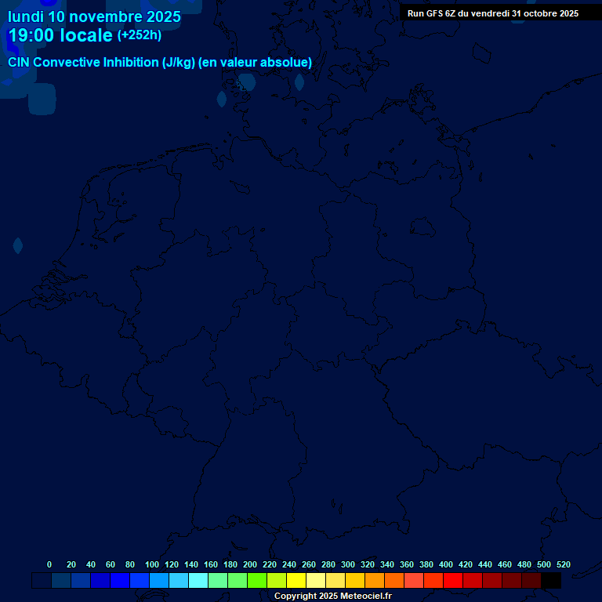Select the dark teal swatch between 0 and 20
Viewport: 602px width, 602px height.
point(61,581)
